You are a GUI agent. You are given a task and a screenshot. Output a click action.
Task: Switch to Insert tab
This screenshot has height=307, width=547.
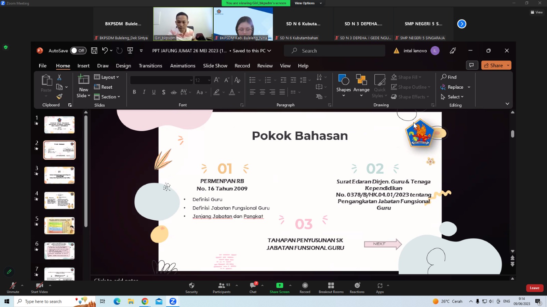[83, 66]
